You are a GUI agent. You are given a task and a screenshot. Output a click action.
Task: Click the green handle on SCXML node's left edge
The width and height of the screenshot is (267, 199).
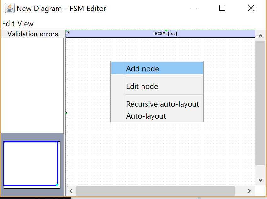click(x=66, y=113)
